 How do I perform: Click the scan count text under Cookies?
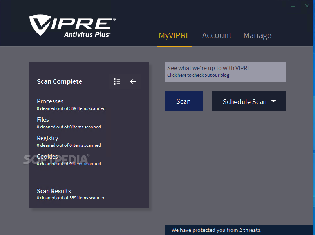69,164
